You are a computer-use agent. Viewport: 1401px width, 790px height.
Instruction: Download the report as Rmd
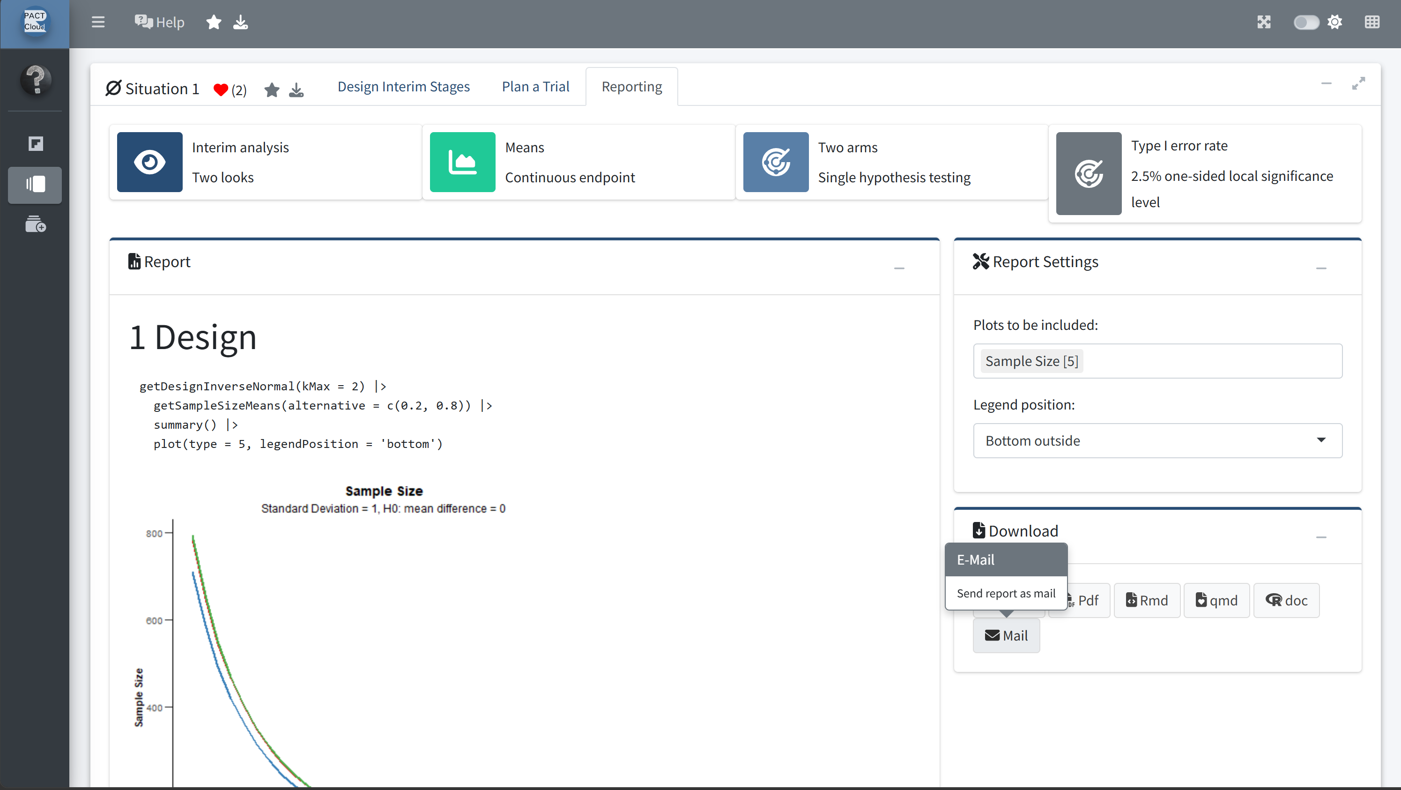(1147, 600)
